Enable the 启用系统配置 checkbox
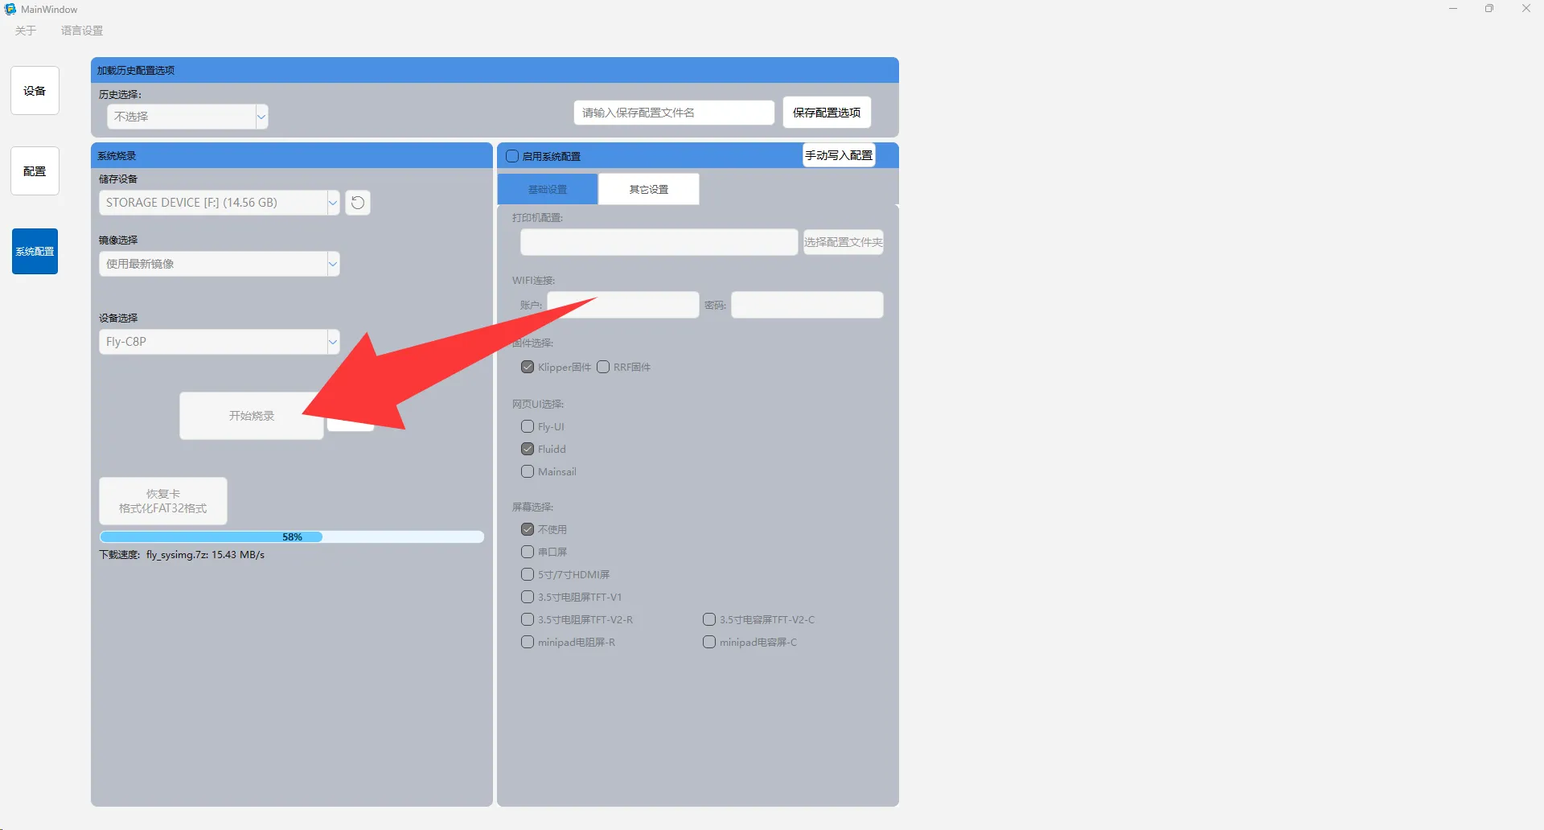The width and height of the screenshot is (1544, 830). 512,156
